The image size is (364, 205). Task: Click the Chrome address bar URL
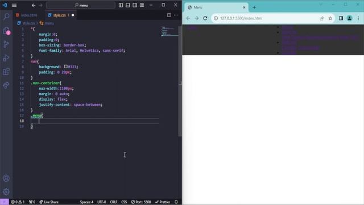[x=241, y=18]
